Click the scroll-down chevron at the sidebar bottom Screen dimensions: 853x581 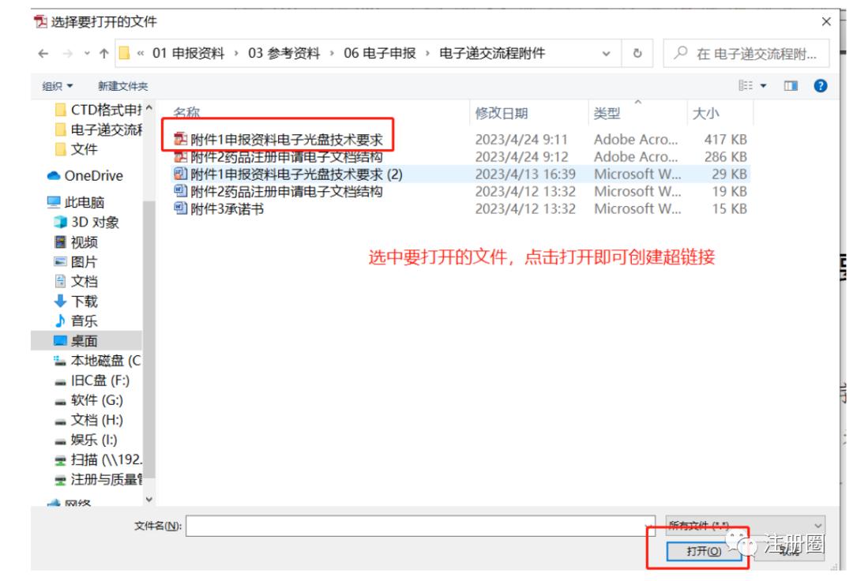point(149,500)
